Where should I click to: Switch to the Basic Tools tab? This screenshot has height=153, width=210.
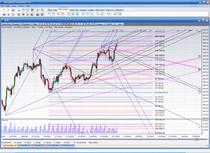click(52, 10)
